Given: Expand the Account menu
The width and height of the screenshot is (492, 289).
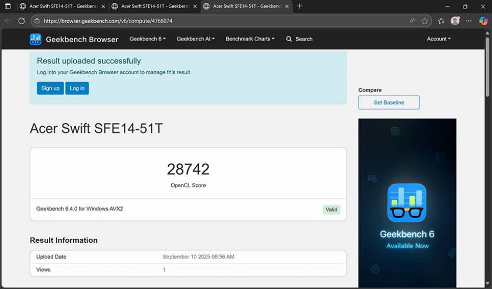Looking at the screenshot, I should tap(438, 39).
